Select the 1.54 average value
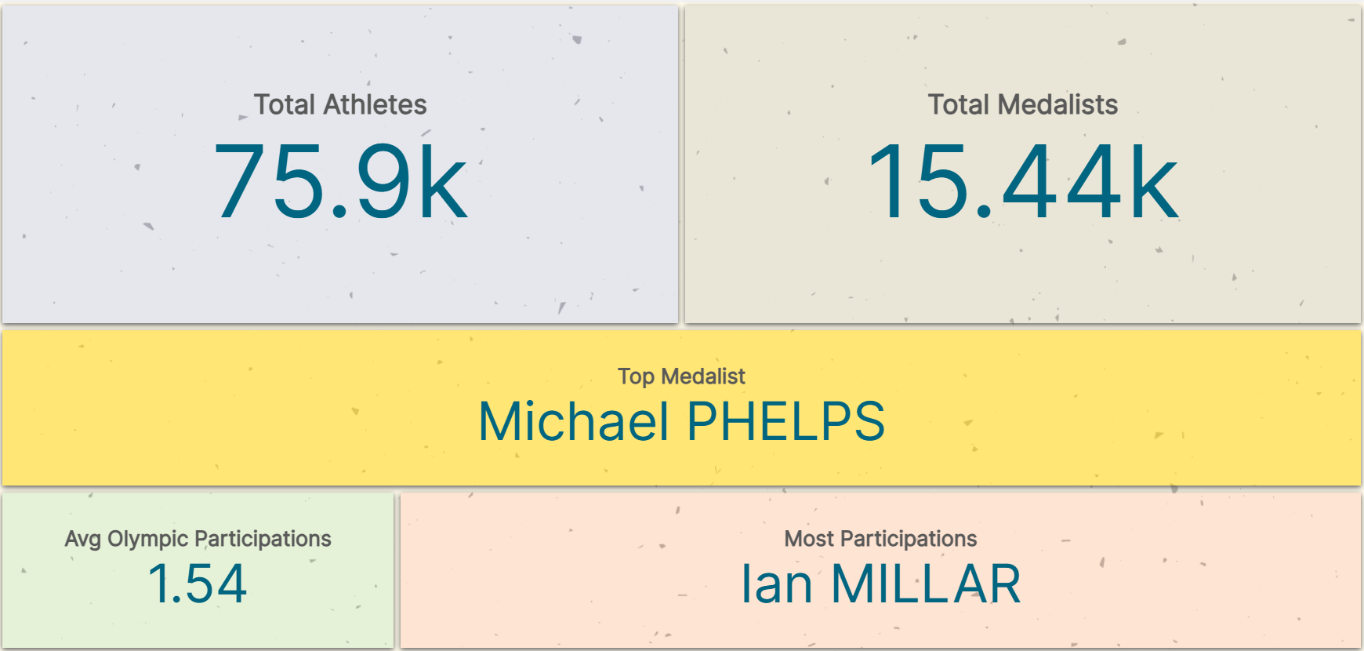The width and height of the screenshot is (1364, 651). (198, 584)
